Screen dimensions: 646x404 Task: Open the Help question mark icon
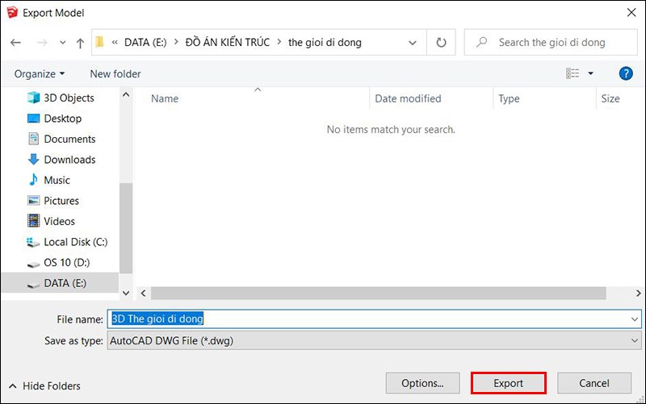(625, 73)
